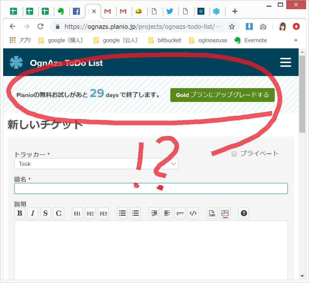309x283 pixels.
Task: Click the Planio asterisk logo
Action: coord(16,62)
